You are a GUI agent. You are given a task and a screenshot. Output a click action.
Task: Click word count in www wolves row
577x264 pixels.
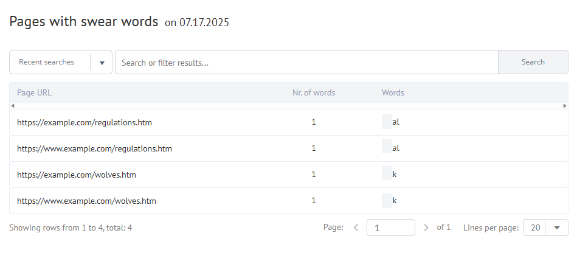point(314,201)
